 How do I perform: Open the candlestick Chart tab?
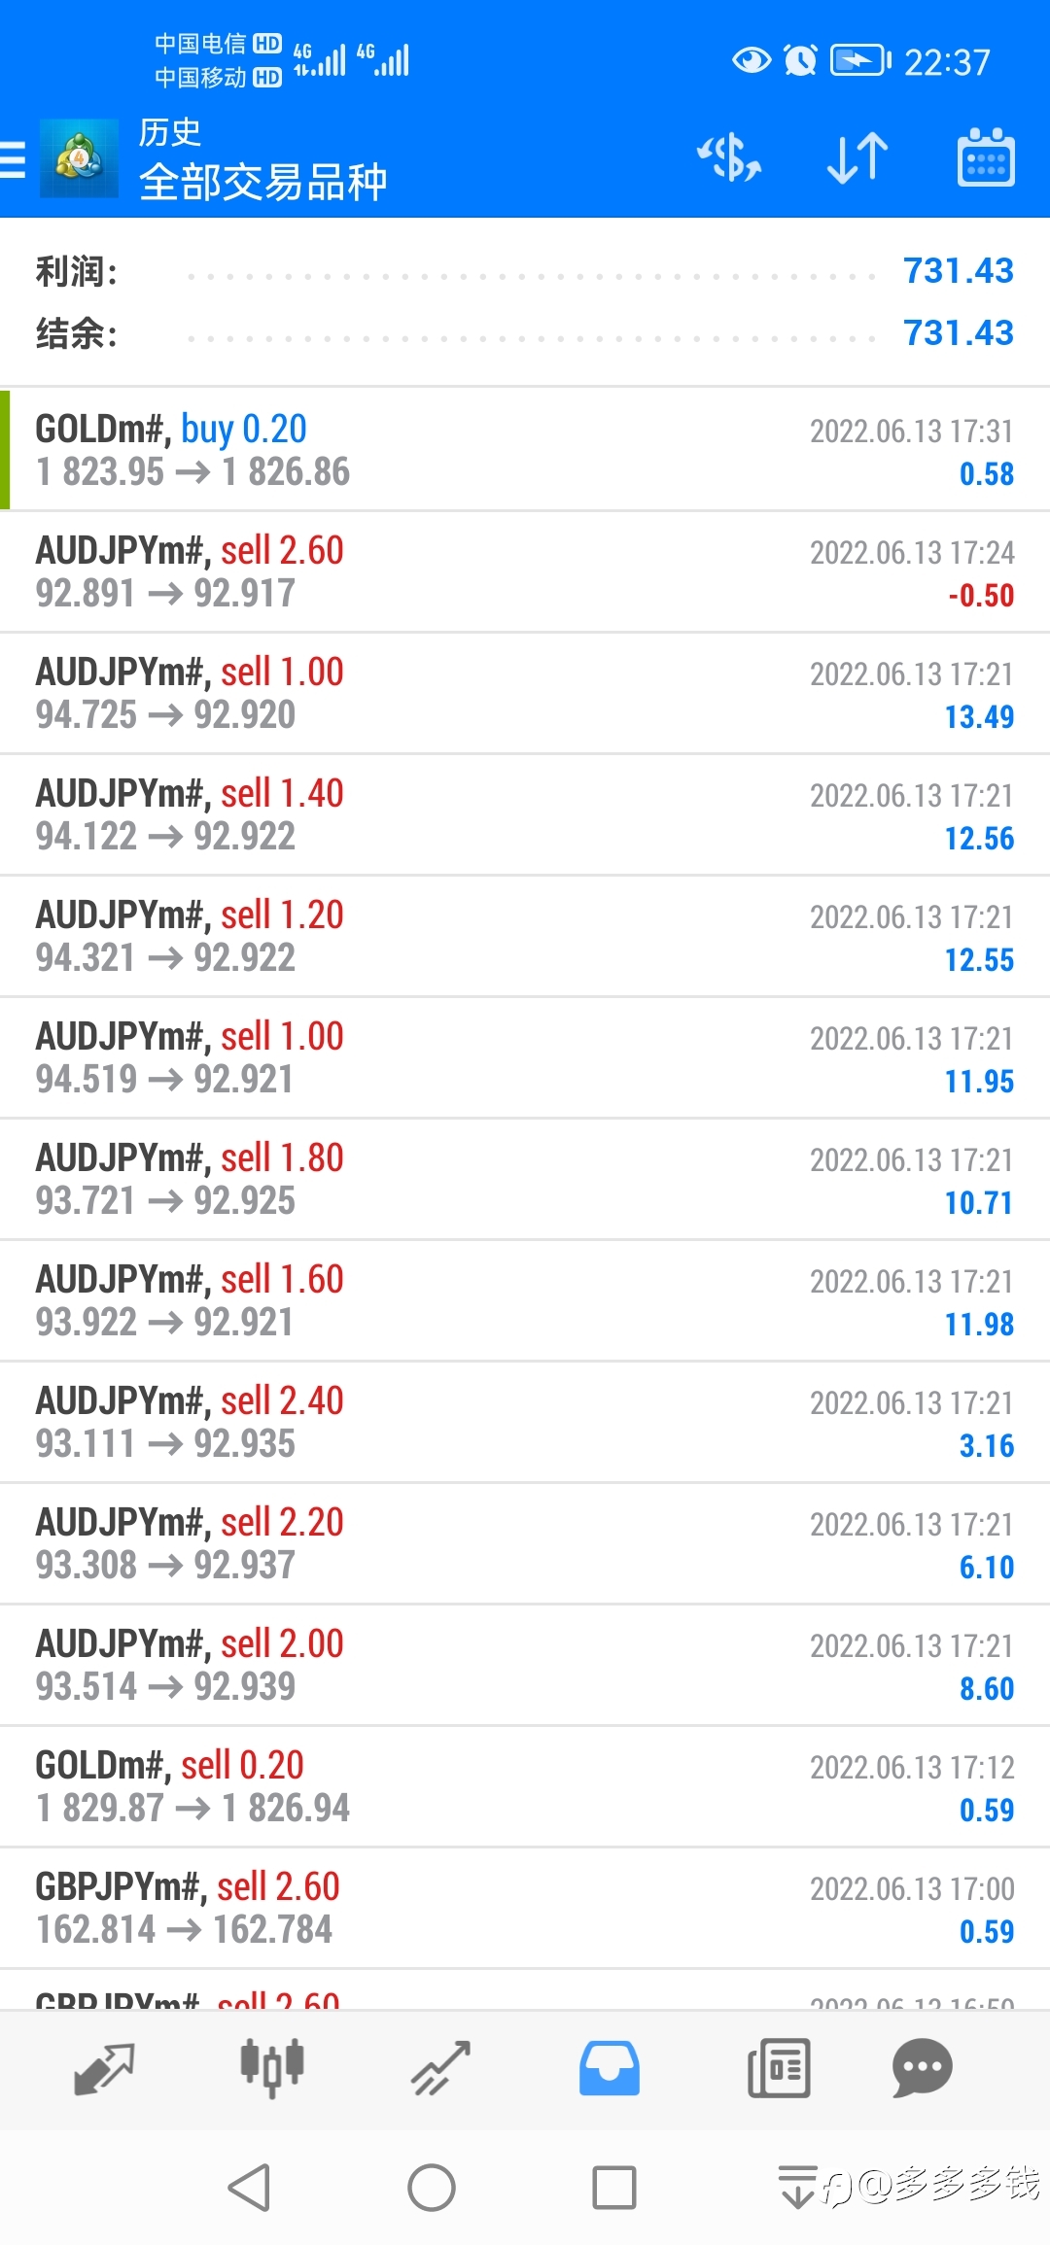pyautogui.click(x=272, y=2068)
